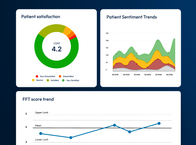Screen dimensions: 196x145
Task: Select Q3 2025 on the sentiment chart axis
Action: (x=115, y=74)
